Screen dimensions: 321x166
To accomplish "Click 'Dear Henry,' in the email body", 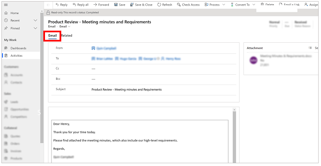I will click(x=61, y=124).
